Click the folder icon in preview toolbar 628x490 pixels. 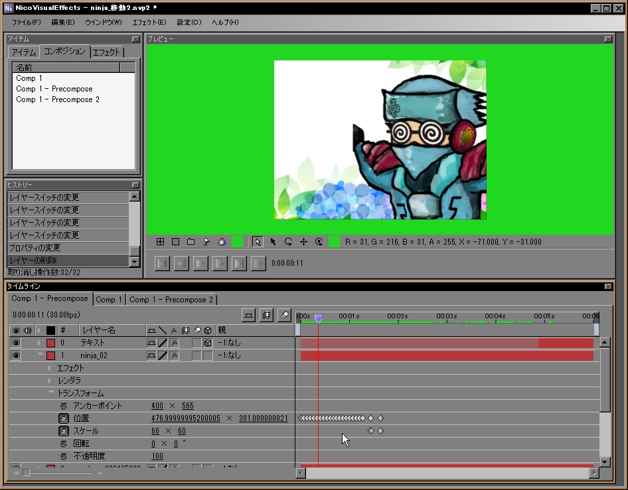click(x=191, y=241)
